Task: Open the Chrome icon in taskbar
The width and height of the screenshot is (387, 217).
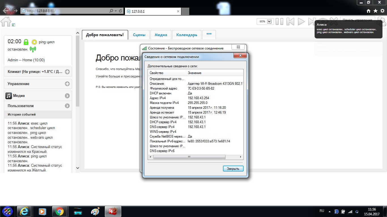Action: click(59, 211)
